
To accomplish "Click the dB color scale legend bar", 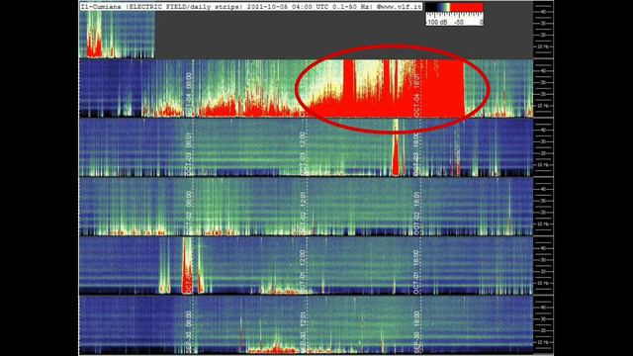I will (x=455, y=7).
